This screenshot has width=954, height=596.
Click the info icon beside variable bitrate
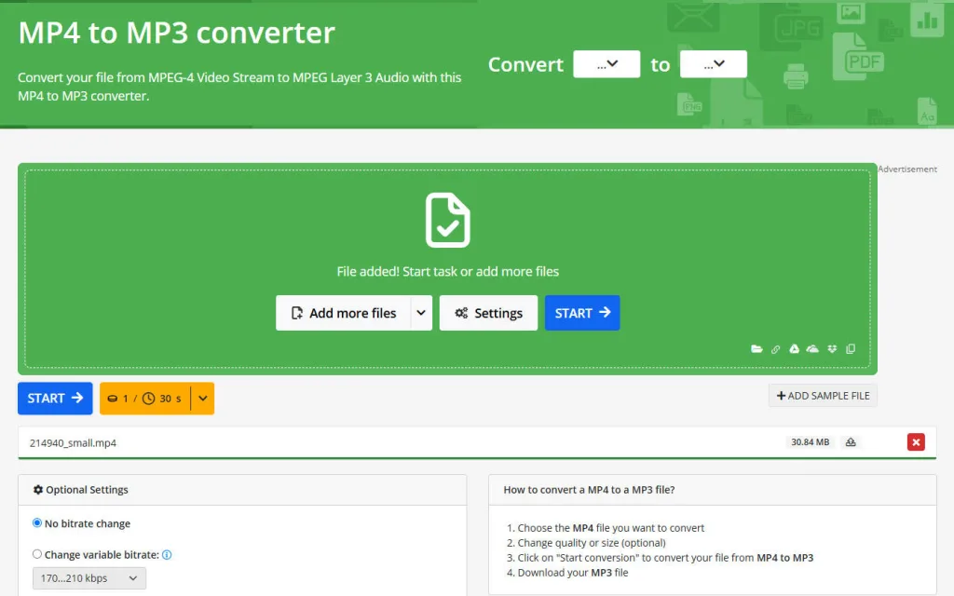tap(166, 554)
